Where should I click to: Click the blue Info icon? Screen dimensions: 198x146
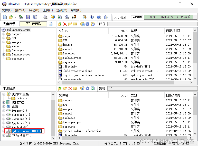(x=92, y=17)
